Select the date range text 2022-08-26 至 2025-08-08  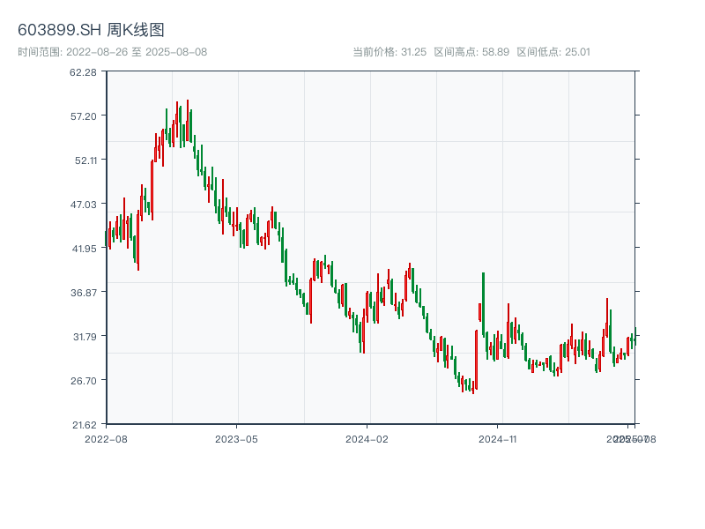(137, 52)
